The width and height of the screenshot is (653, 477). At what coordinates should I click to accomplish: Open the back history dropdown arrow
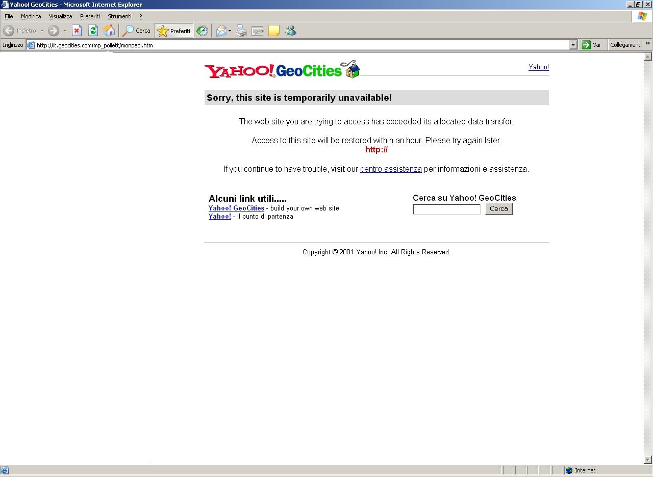42,31
